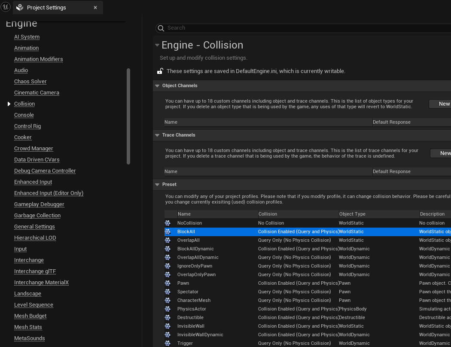
Task: Open Data Driven CVars settings
Action: coord(37,160)
